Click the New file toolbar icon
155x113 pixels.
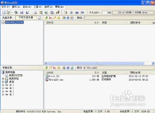4,12
